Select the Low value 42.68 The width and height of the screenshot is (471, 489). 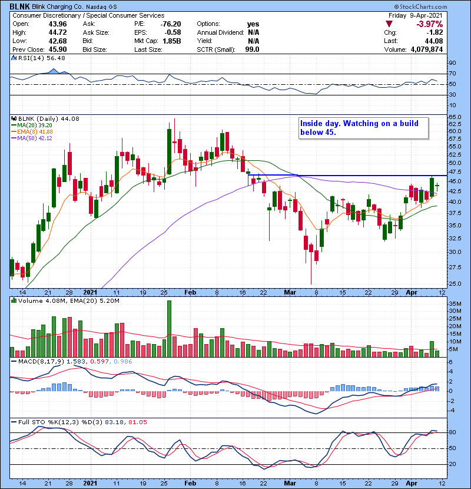pos(58,41)
